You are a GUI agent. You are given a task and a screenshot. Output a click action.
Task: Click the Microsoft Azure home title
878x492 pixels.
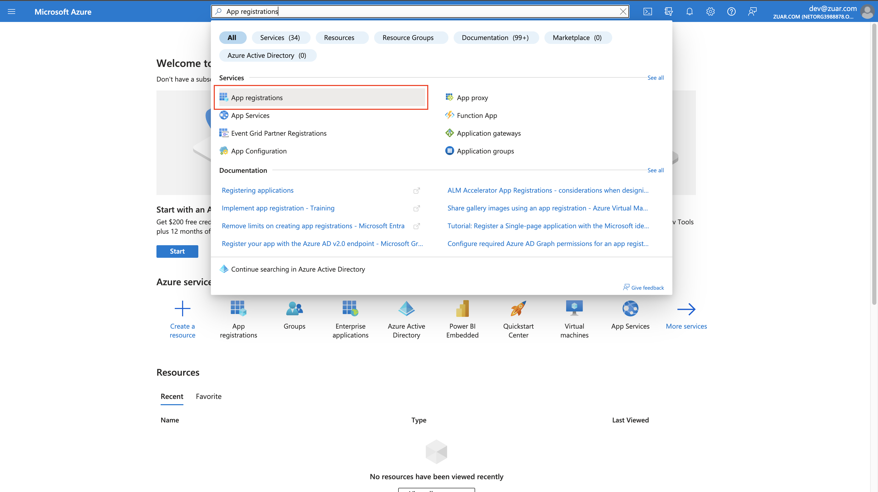coord(63,12)
